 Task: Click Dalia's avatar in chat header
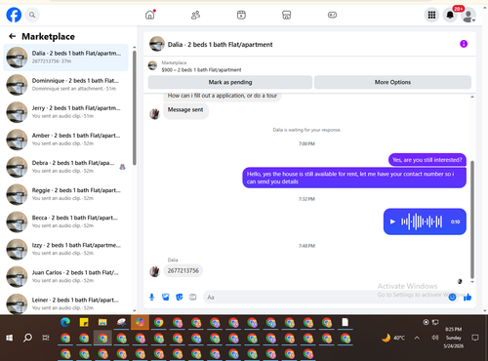157,44
